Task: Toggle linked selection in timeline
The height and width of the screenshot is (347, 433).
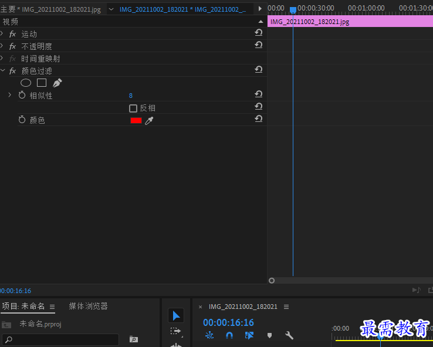Action: [x=249, y=335]
